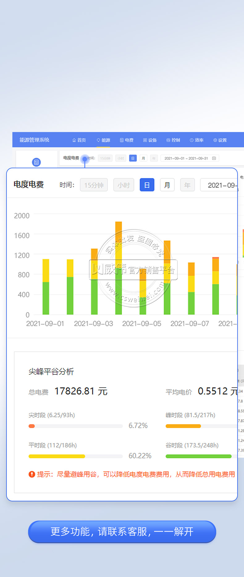244x577 pixels.
Task: Choose large 月 interval in enlarged panel
Action: [167, 185]
